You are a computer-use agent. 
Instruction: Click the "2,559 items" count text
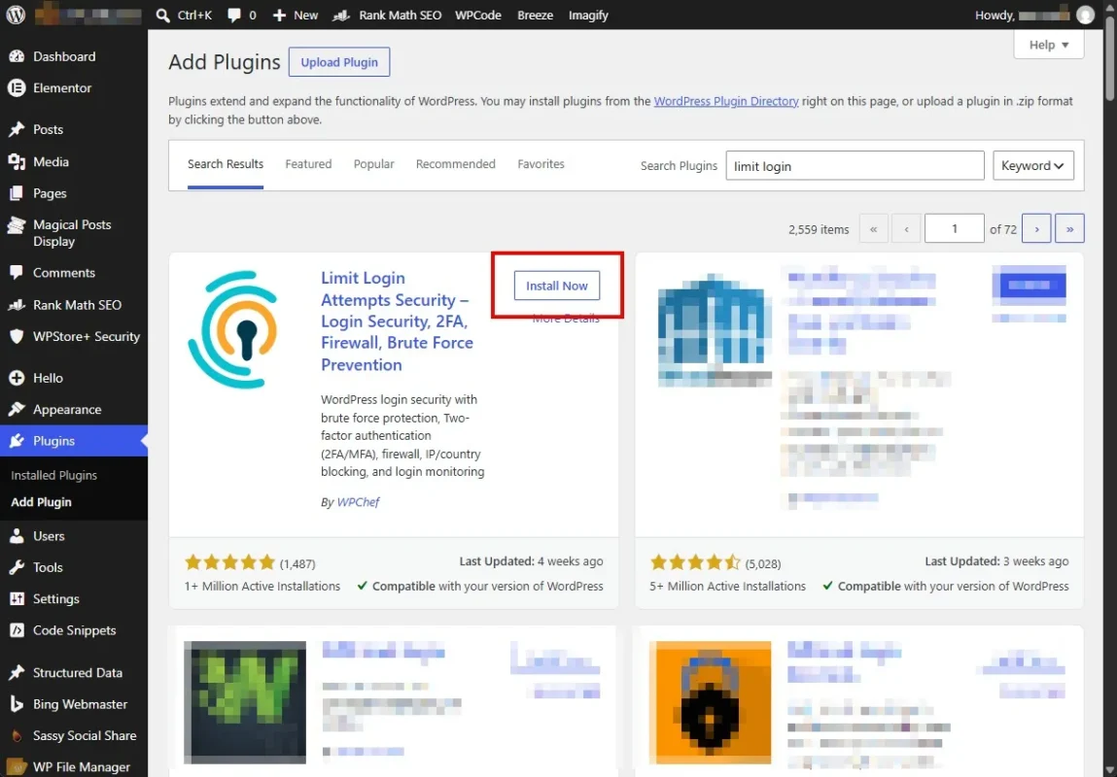(x=819, y=229)
